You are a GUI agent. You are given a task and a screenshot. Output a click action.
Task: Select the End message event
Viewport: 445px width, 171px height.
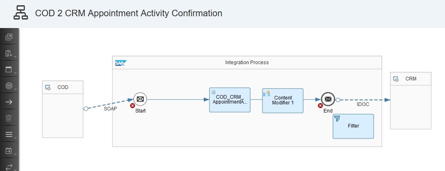click(x=328, y=99)
